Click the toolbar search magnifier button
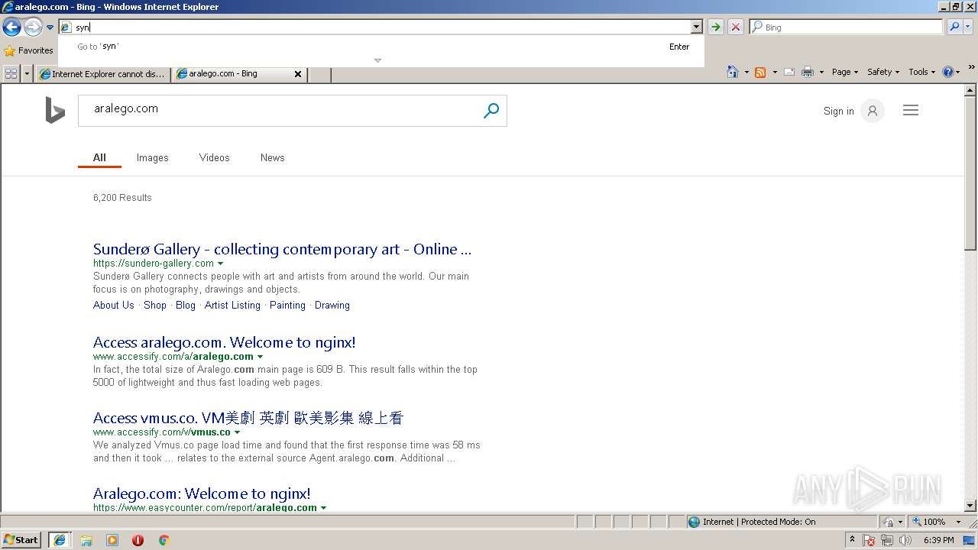The image size is (978, 550). (x=954, y=27)
